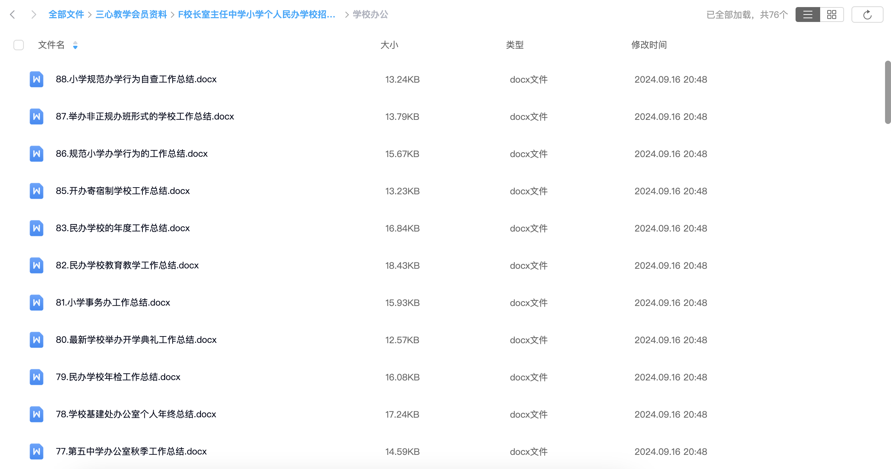Click Word icon of file 86
Image resolution: width=891 pixels, height=469 pixels.
tap(37, 154)
